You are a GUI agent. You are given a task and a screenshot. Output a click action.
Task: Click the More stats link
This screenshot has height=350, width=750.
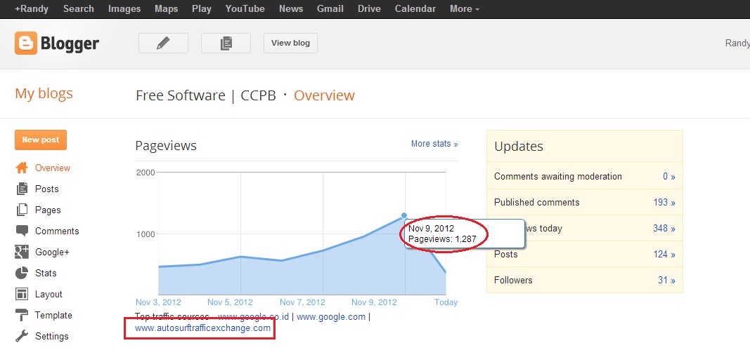pos(434,144)
